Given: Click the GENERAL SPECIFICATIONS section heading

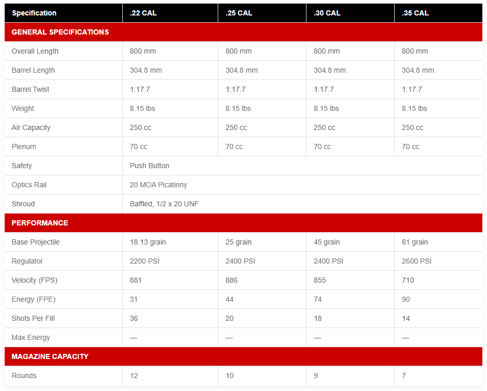Looking at the screenshot, I should tap(60, 32).
